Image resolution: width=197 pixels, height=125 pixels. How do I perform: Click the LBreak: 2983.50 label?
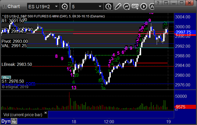pos(17,64)
